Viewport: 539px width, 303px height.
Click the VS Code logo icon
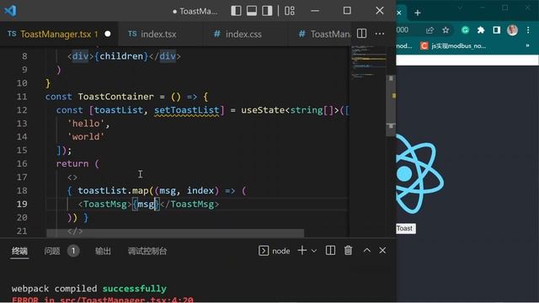coord(10,11)
